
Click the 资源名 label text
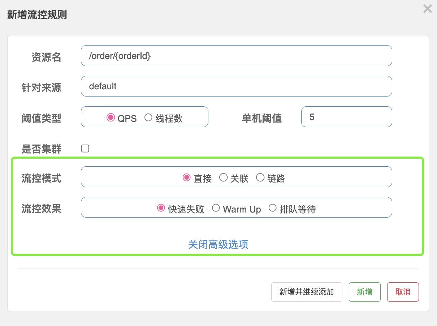(47, 57)
